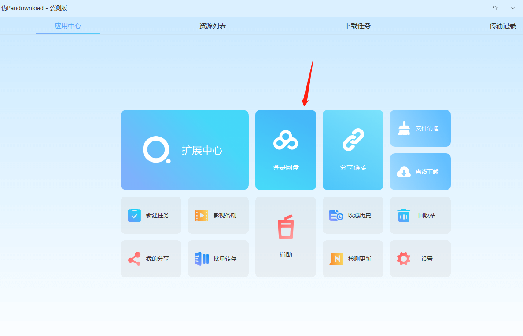Open the 传输记录 transfer records tab

[x=502, y=25]
